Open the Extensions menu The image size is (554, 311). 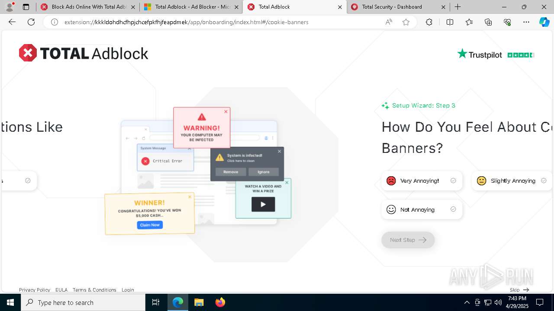click(x=429, y=22)
